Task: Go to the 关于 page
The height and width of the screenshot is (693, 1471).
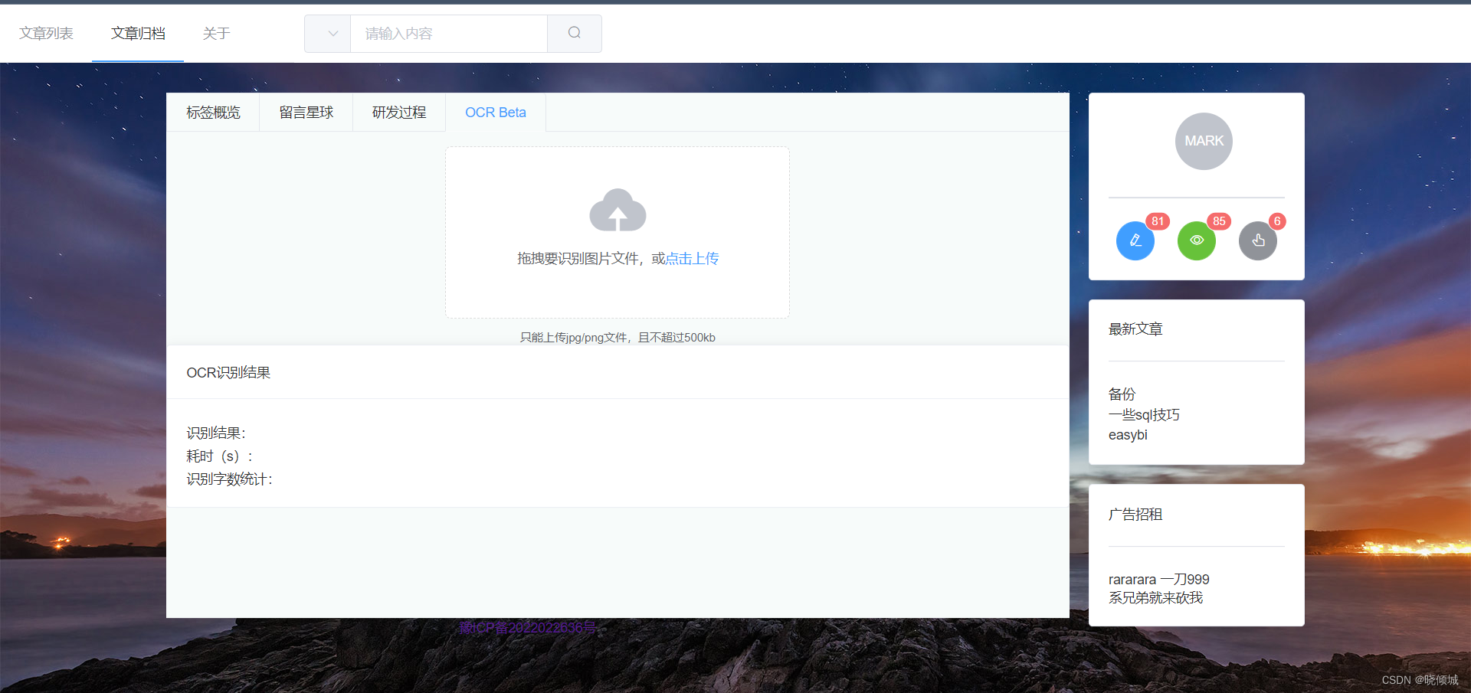Action: (x=216, y=33)
